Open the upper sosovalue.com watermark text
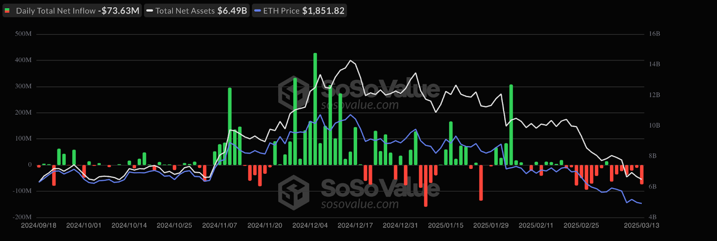This screenshot has height=241, width=717. pyautogui.click(x=359, y=105)
